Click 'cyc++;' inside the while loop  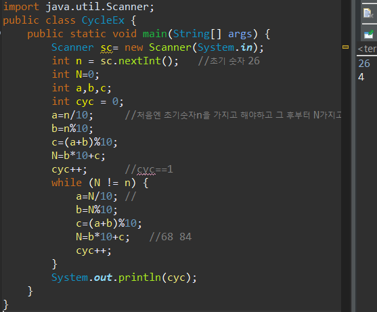point(93,251)
